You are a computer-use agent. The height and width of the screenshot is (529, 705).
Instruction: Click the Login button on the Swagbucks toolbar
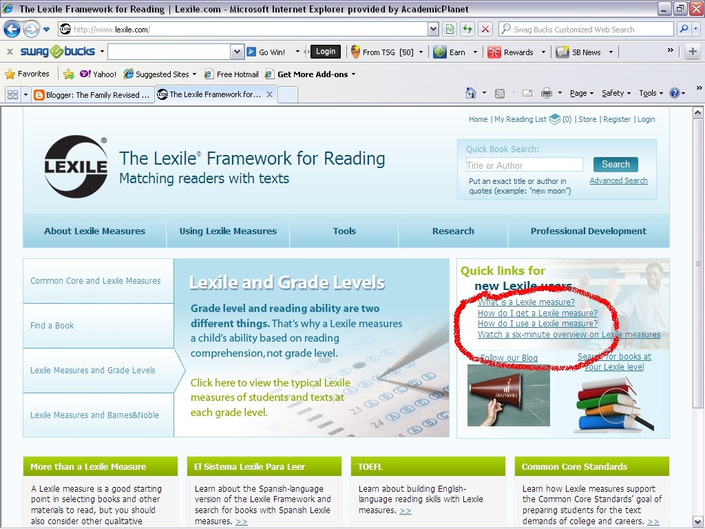(x=325, y=51)
